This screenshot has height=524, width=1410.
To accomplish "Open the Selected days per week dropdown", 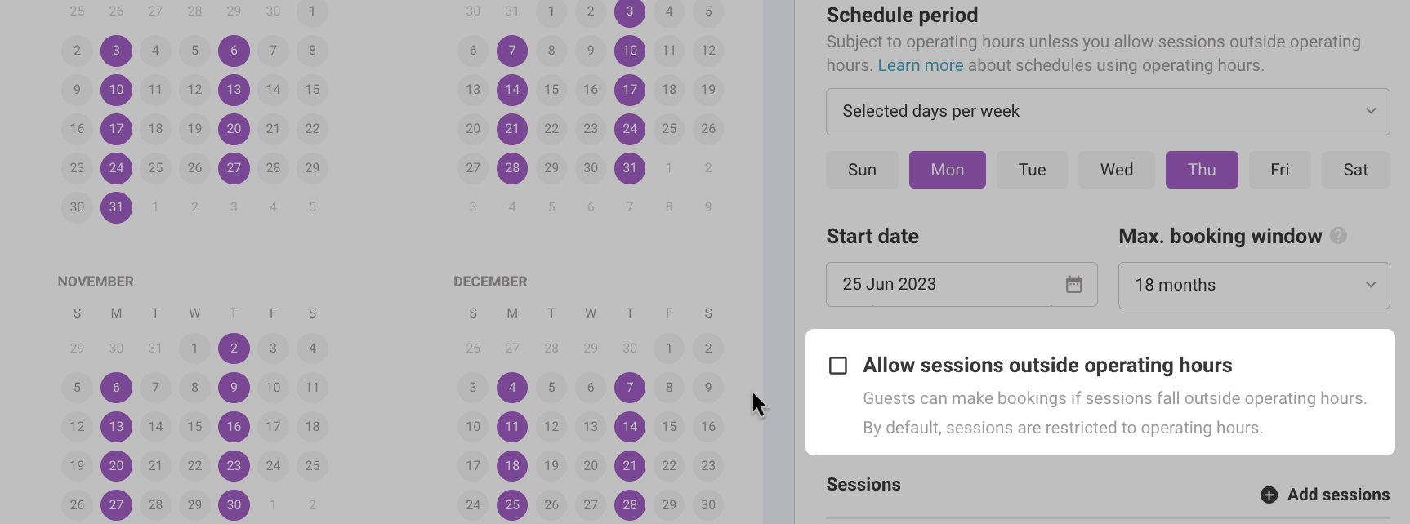I will 1108,112.
